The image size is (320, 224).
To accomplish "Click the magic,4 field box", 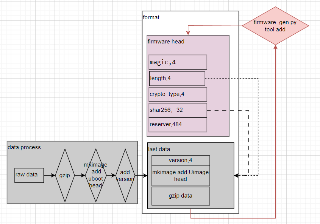I will 178,62.
